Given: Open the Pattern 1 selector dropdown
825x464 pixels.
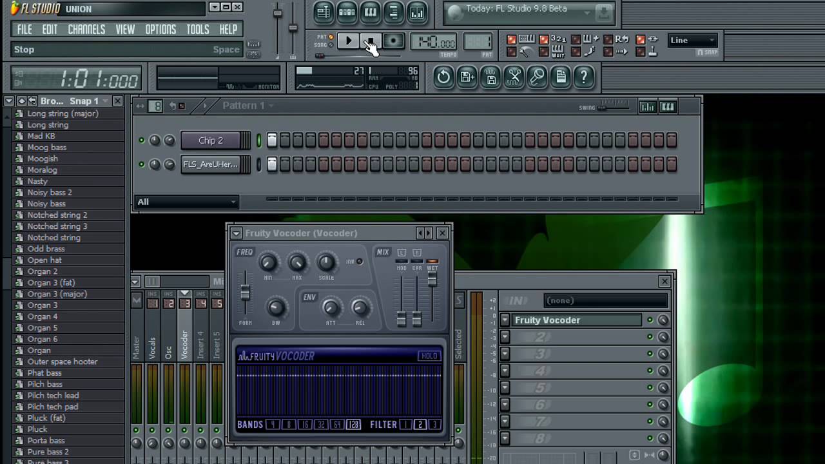Looking at the screenshot, I should tap(247, 106).
